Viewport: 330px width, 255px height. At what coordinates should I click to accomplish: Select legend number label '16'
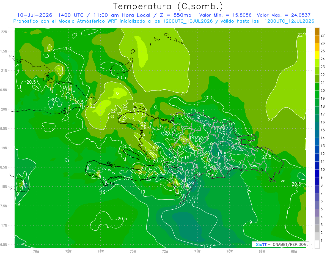coord(323,122)
